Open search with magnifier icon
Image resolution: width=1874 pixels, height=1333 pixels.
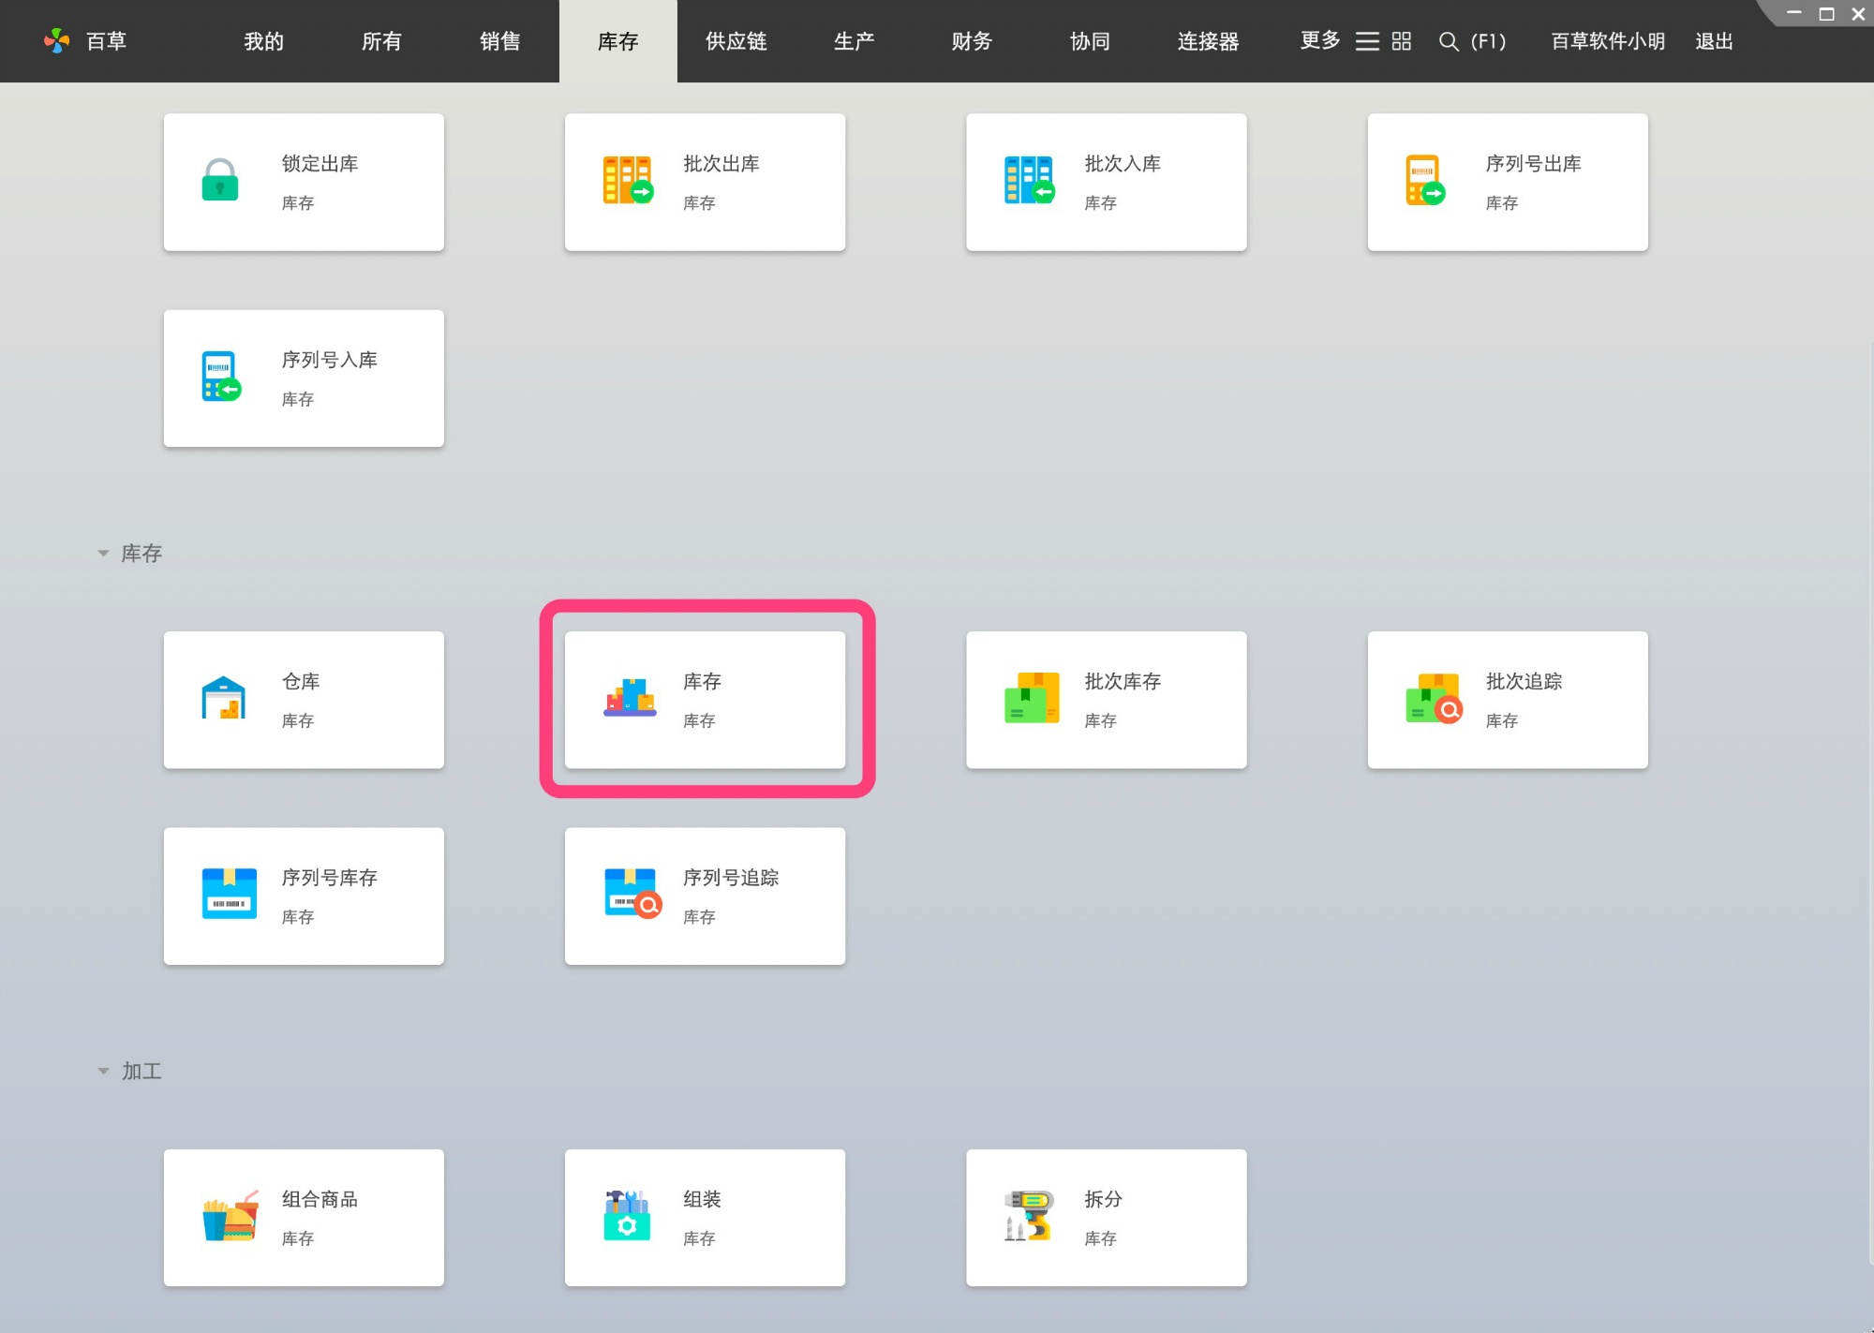click(1449, 41)
